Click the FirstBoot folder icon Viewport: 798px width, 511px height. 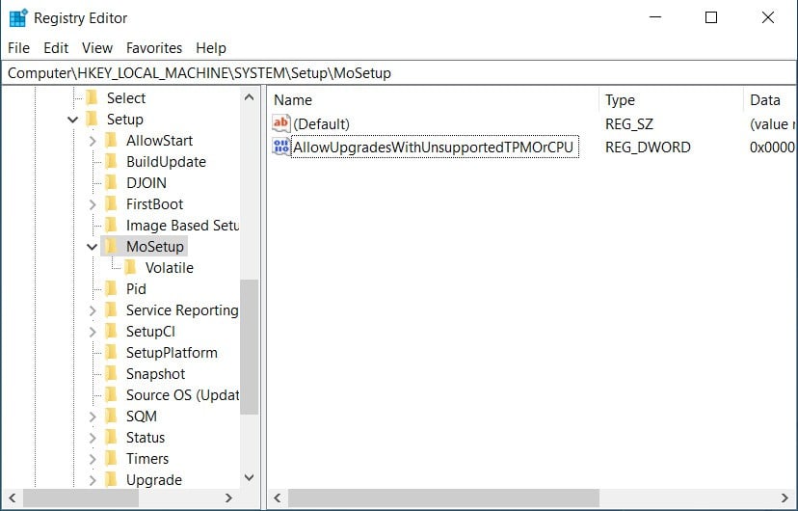point(112,204)
